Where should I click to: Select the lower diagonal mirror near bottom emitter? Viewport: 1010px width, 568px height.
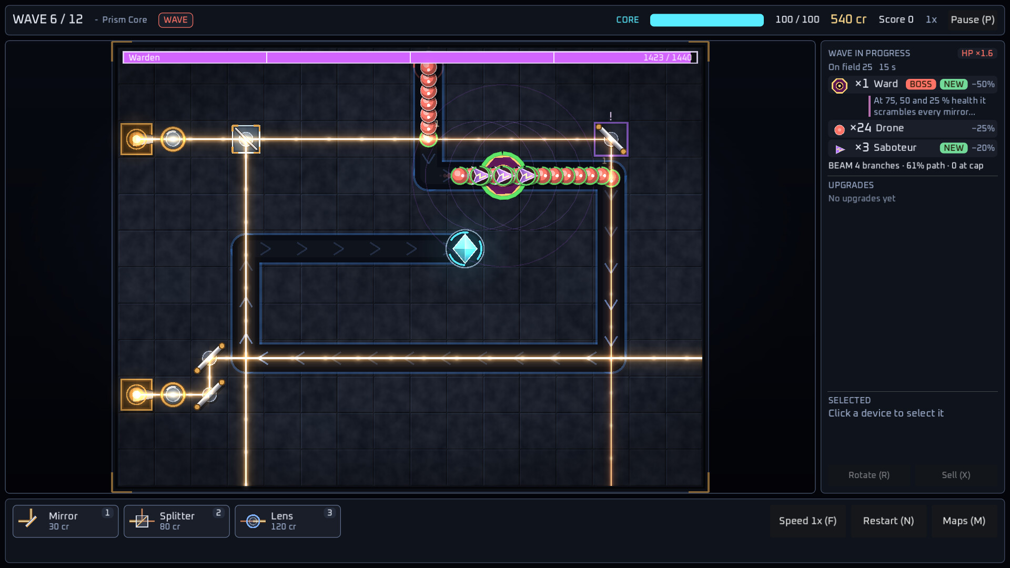209,394
